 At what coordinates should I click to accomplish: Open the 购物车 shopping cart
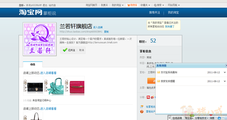pyautogui.click(x=132, y=5)
